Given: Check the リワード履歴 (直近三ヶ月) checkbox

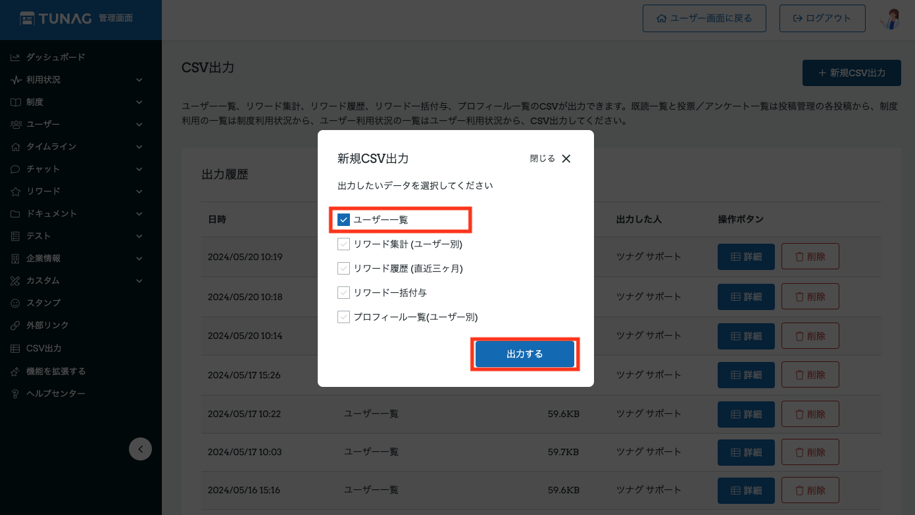Looking at the screenshot, I should point(343,269).
